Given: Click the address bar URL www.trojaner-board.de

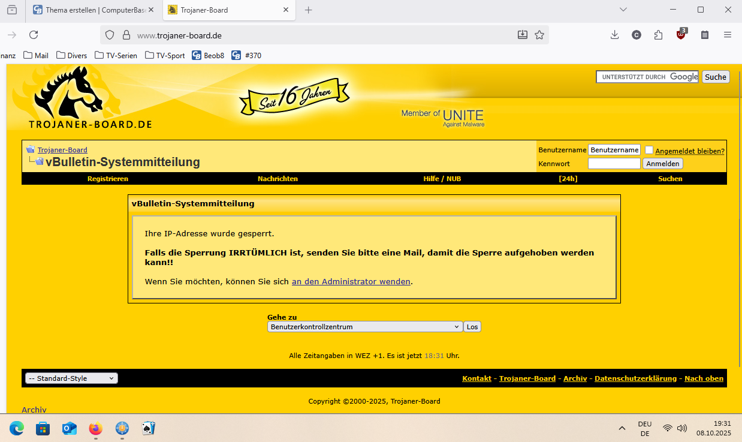Looking at the screenshot, I should (x=179, y=35).
